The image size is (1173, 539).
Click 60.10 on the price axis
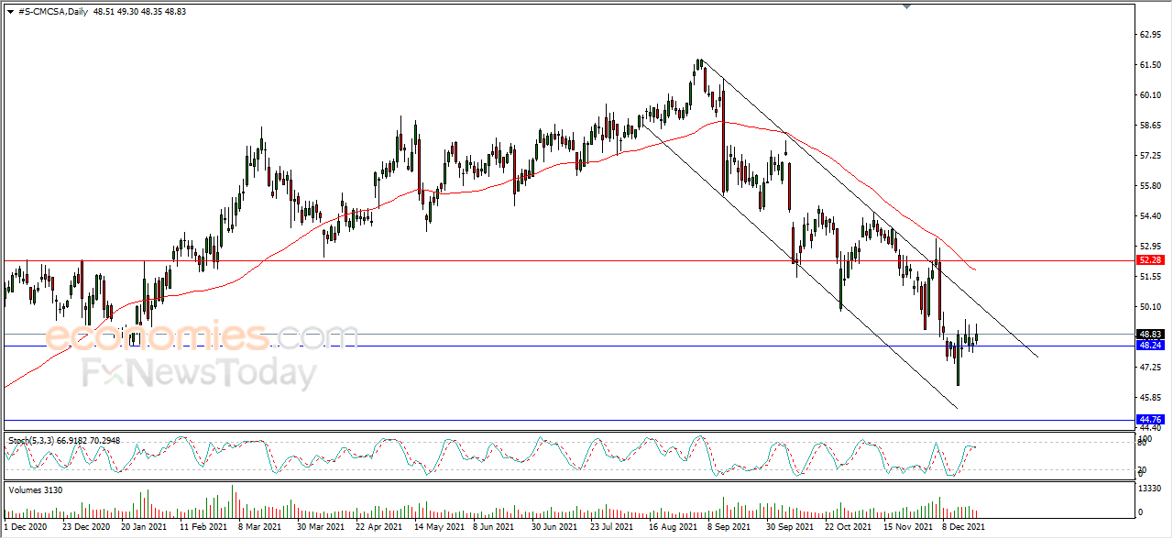pyautogui.click(x=1149, y=95)
